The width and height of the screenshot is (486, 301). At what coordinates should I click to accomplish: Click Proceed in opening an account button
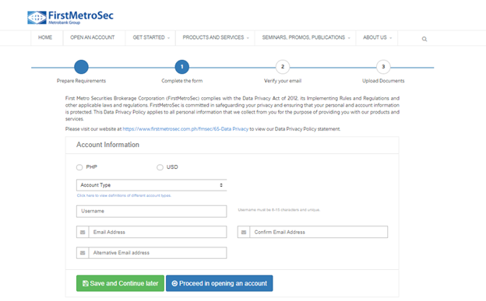pos(220,283)
